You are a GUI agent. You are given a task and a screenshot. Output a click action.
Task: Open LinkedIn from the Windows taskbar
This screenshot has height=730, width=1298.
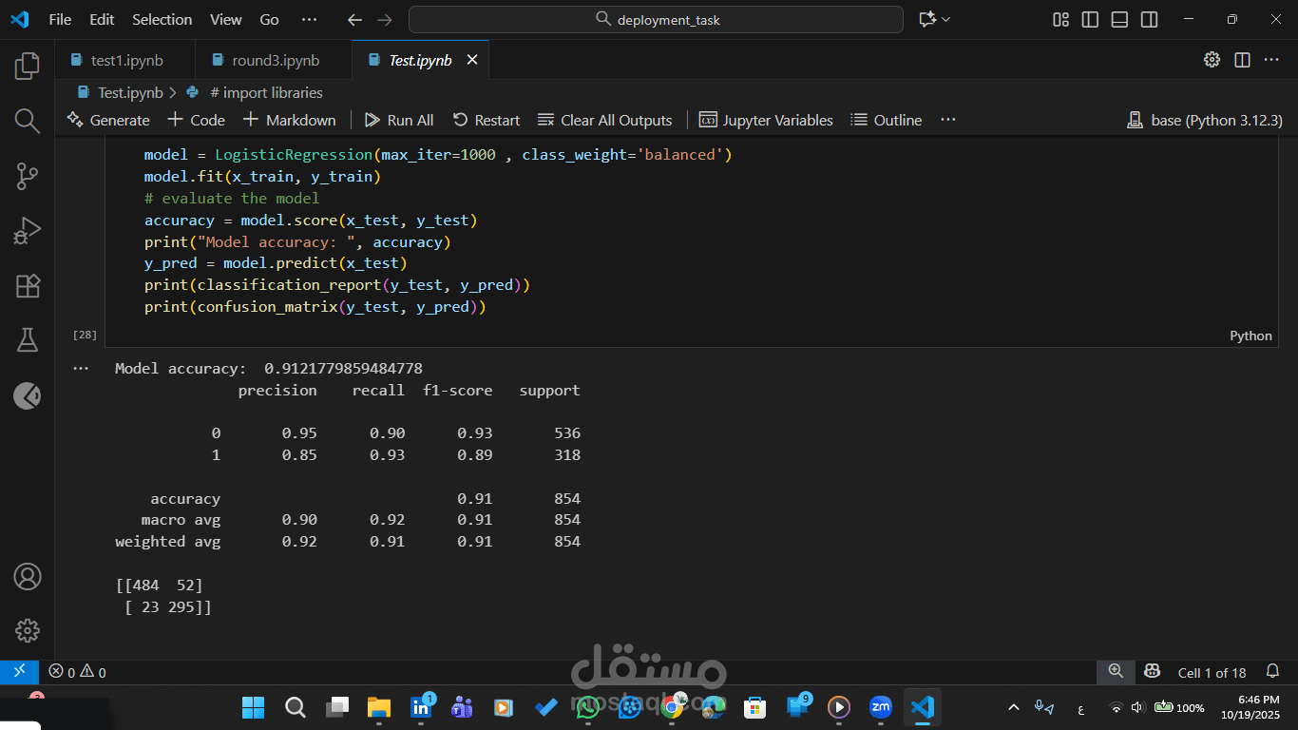(421, 707)
